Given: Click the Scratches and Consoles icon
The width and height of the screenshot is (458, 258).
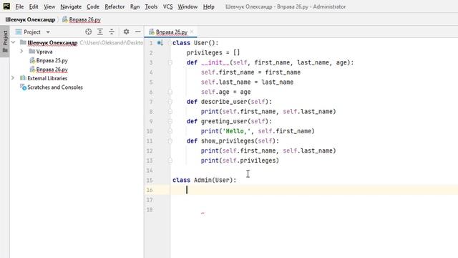Looking at the screenshot, I should [23, 87].
